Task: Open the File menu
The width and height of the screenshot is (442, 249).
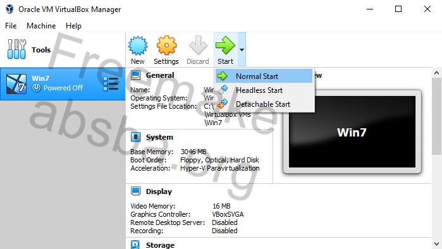Action: 11,26
